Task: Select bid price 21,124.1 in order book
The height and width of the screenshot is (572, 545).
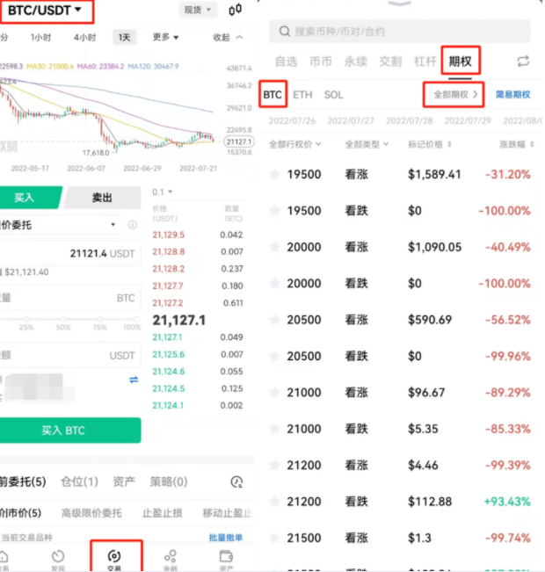Action: click(x=168, y=405)
